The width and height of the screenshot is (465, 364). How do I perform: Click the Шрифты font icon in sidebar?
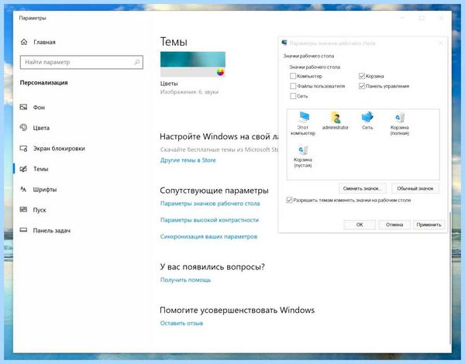tap(23, 189)
